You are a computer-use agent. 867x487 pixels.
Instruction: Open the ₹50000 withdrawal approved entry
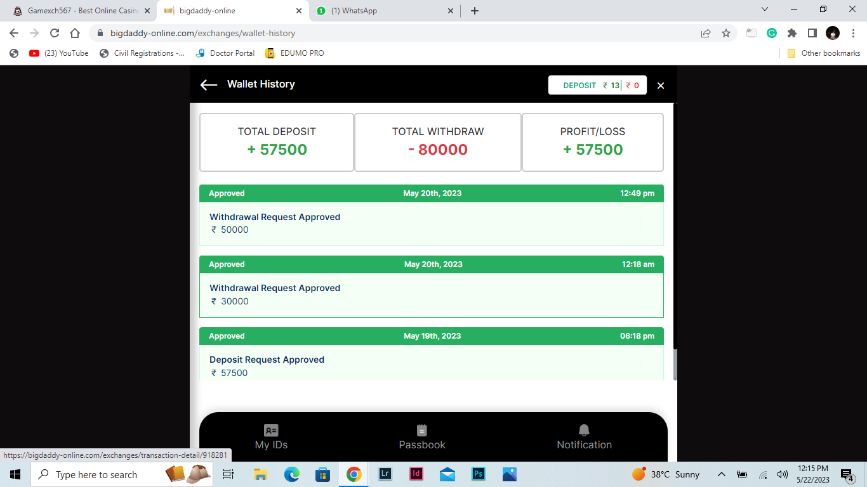click(431, 223)
